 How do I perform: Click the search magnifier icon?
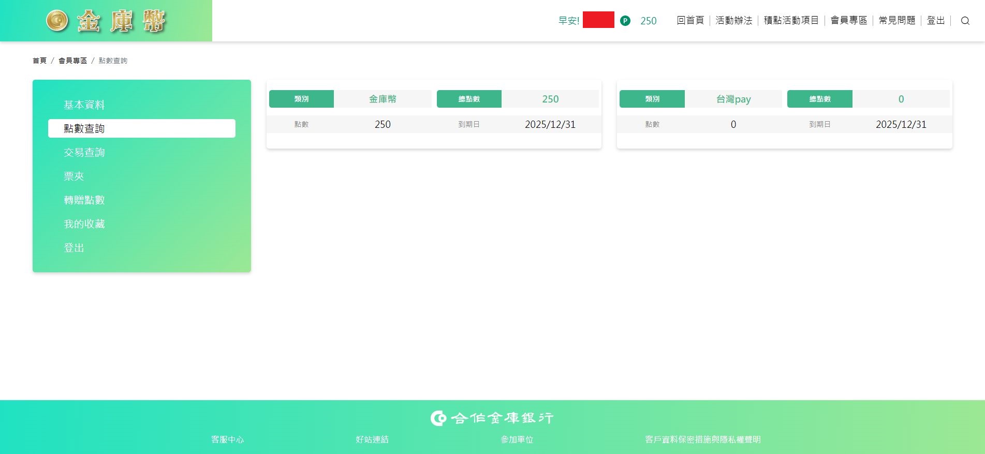point(965,21)
